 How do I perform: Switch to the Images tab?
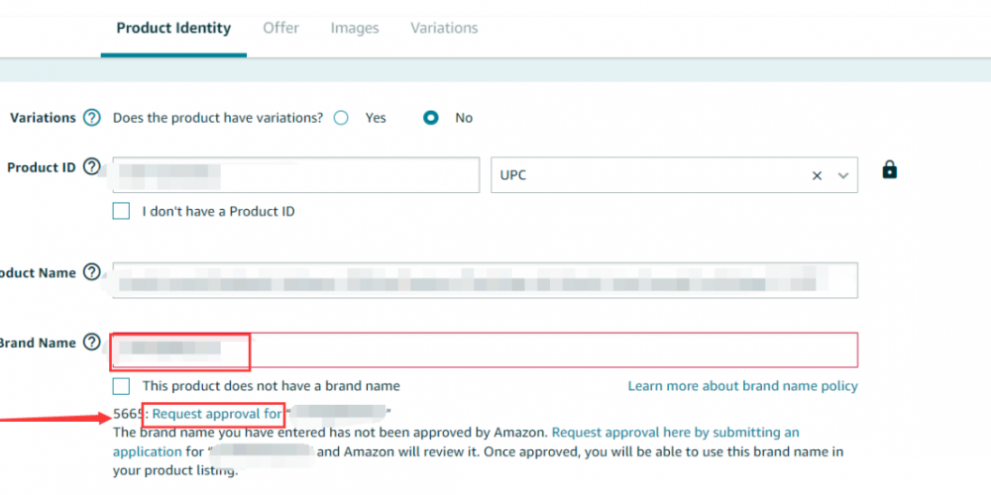(x=355, y=28)
